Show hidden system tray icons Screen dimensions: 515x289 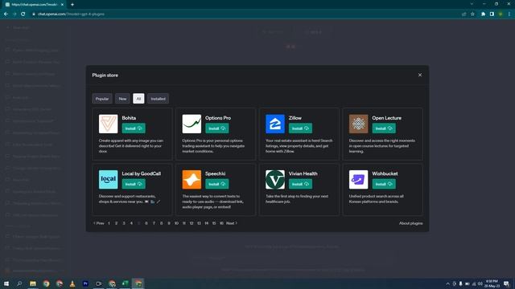447,283
